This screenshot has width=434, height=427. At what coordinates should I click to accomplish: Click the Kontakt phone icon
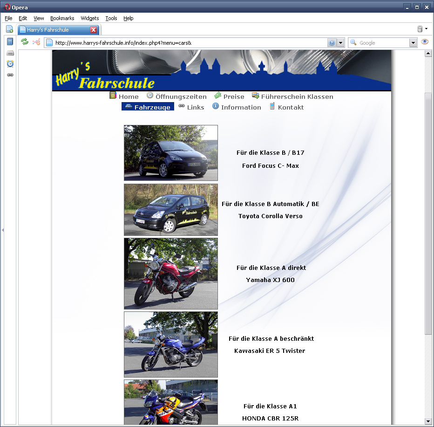coord(272,106)
